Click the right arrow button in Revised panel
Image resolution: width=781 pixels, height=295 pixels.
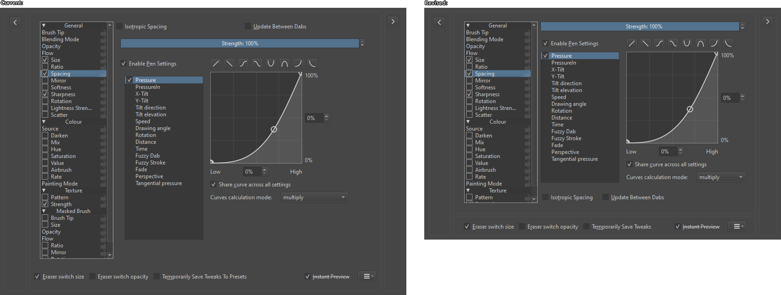767,22
